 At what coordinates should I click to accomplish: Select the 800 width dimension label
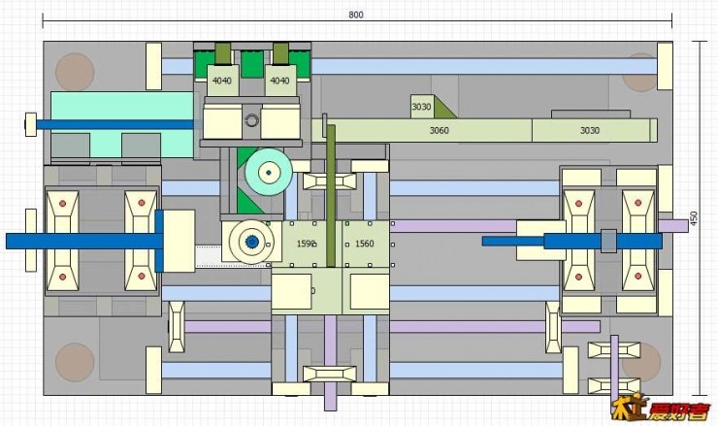[356, 15]
